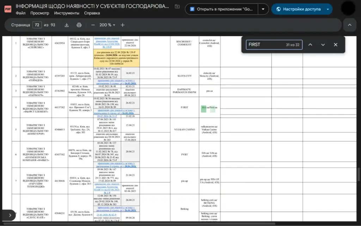Open the Справка menu
Viewport: 361px width, 226px height.
92,13
